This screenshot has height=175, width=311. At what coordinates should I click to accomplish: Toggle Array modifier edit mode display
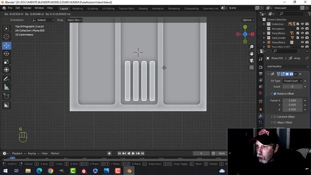tap(283, 74)
